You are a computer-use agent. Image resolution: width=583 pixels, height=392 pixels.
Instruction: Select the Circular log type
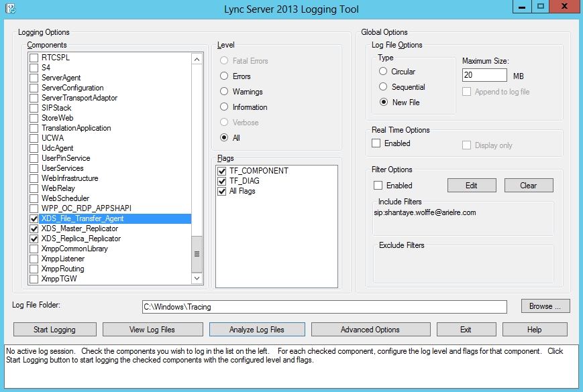(383, 71)
